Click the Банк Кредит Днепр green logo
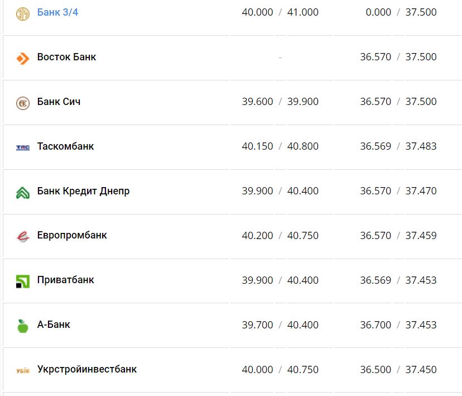462x396 pixels. coord(22,192)
